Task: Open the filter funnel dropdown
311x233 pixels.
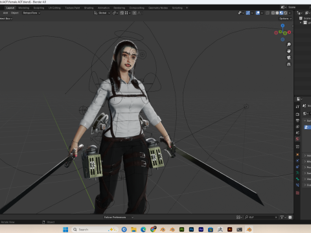Action: click(282, 217)
